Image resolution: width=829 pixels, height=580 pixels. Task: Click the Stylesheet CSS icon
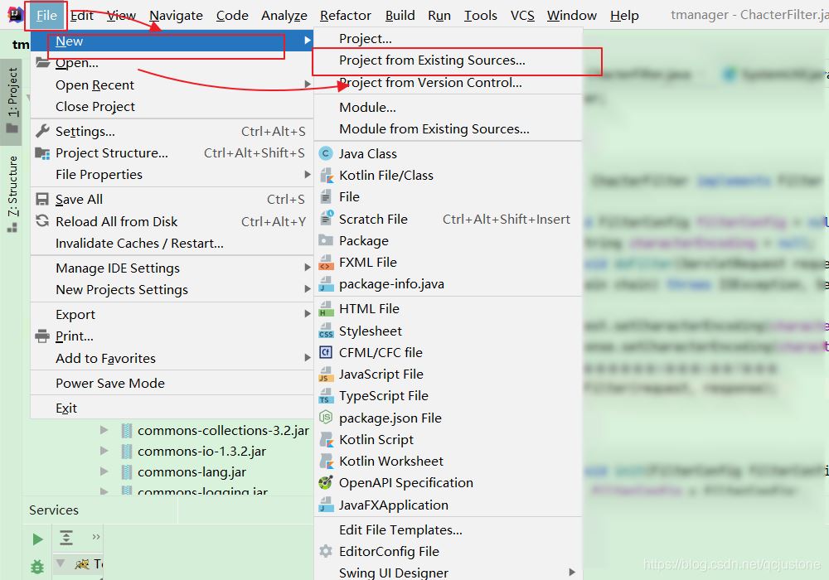tap(326, 331)
